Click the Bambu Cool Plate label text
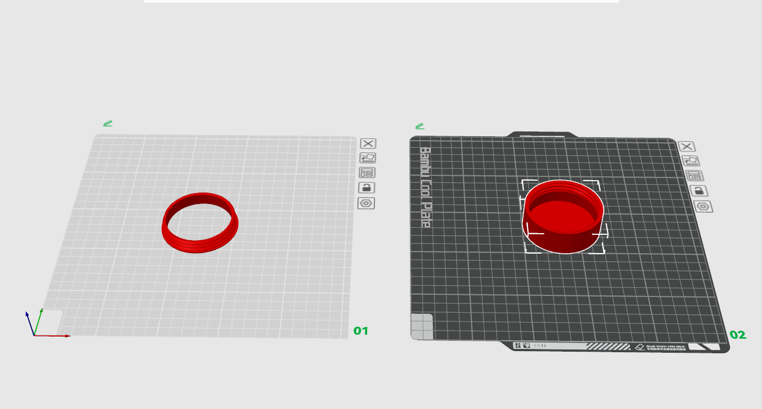Viewport: 762px width, 409px height. pos(426,187)
